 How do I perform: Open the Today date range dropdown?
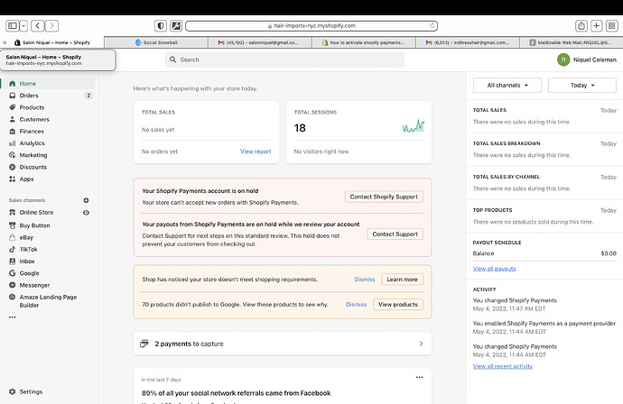coord(582,86)
